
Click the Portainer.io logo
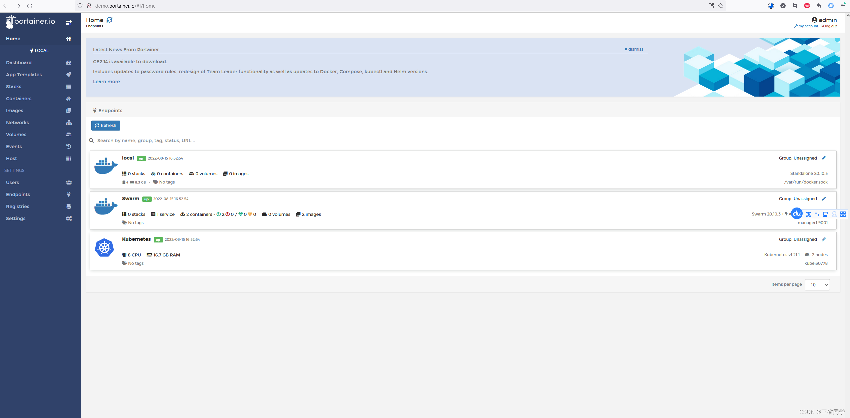30,22
